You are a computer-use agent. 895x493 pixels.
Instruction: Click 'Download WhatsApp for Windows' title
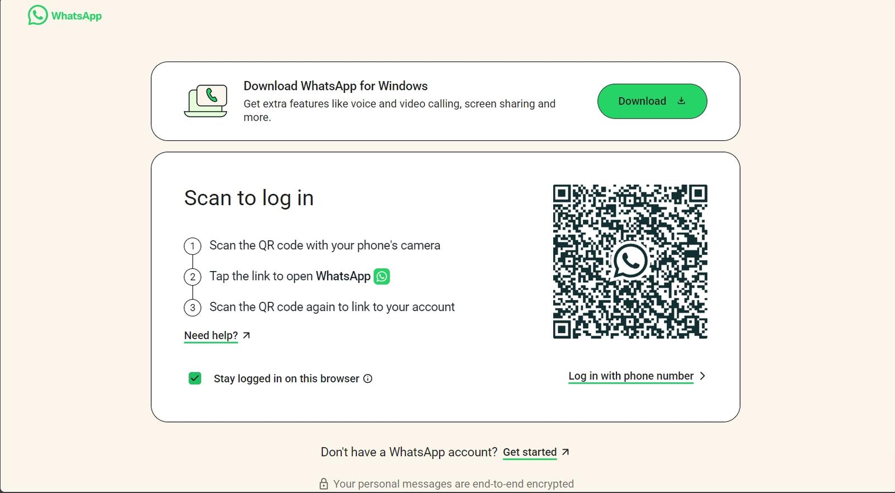pos(336,86)
